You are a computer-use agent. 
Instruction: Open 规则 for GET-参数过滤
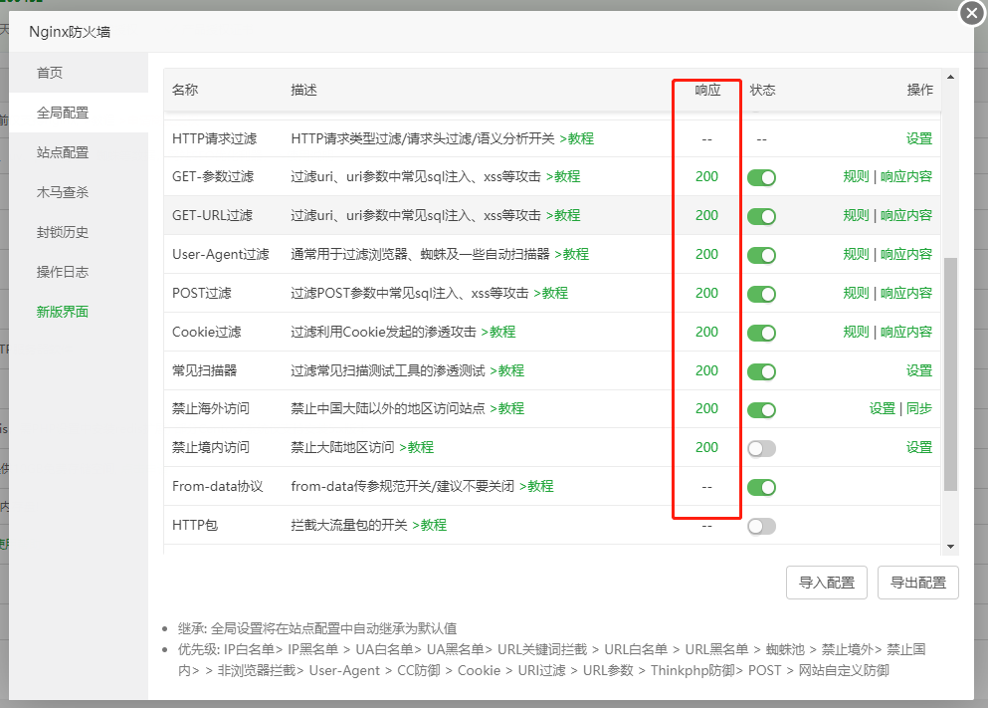click(x=856, y=176)
